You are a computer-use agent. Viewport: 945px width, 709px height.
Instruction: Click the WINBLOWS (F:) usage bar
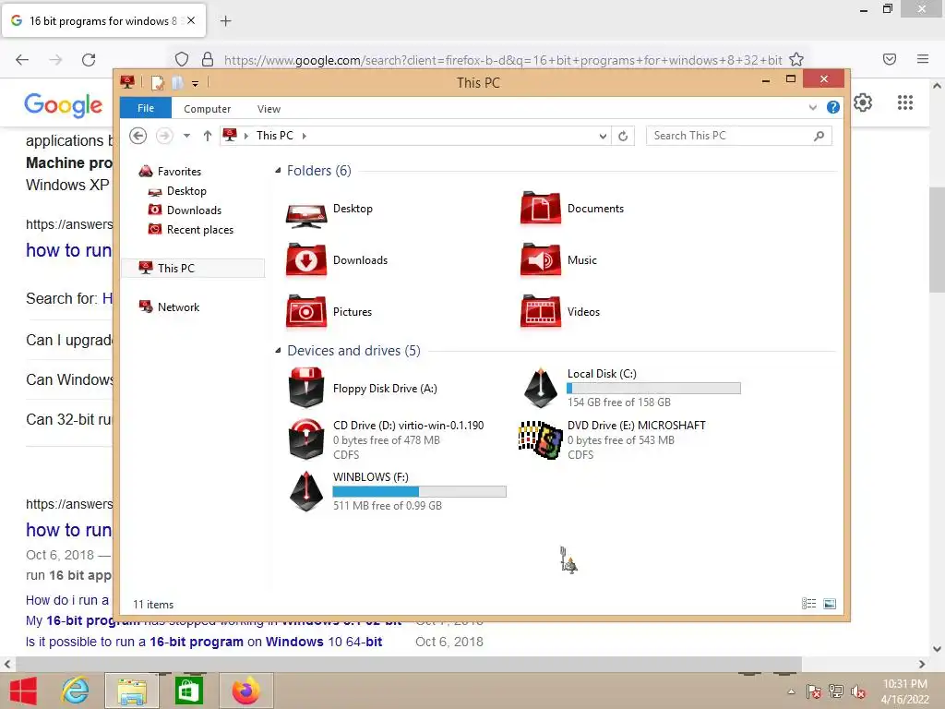(420, 491)
